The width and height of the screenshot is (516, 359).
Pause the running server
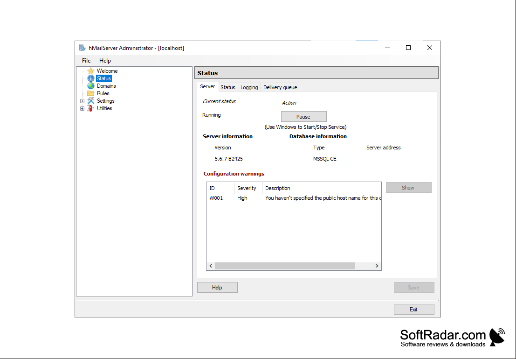304,117
